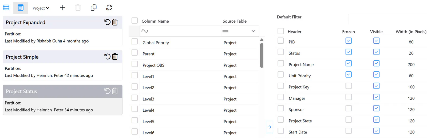Click the Width (in Pixels) header
Viewport: 427px width, 138px height.
(411, 32)
